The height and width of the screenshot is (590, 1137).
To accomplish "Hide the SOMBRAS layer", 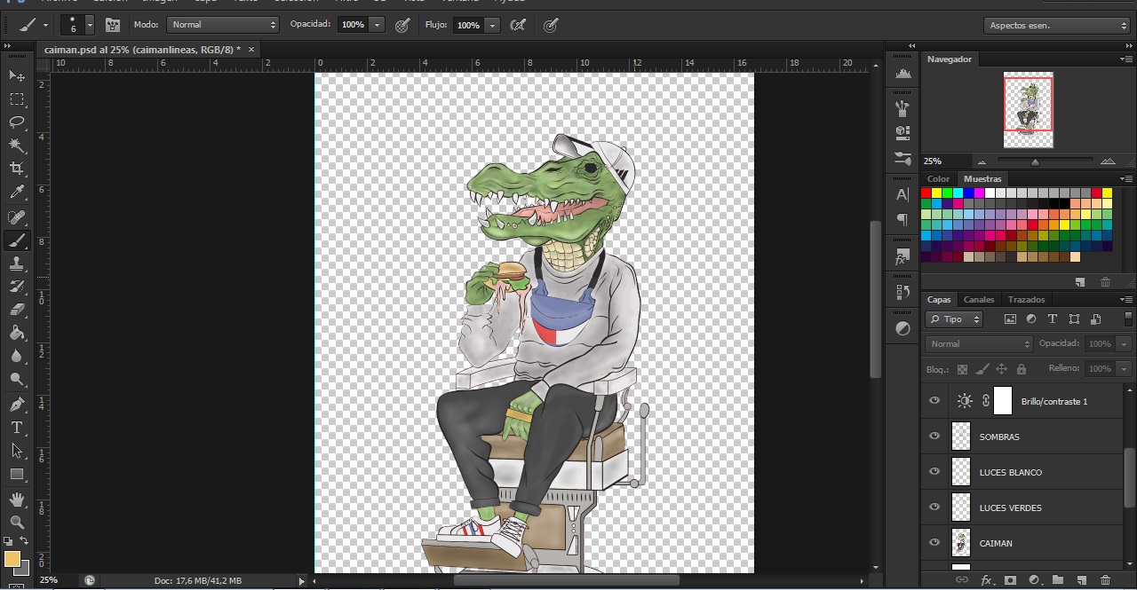I will pyautogui.click(x=934, y=437).
